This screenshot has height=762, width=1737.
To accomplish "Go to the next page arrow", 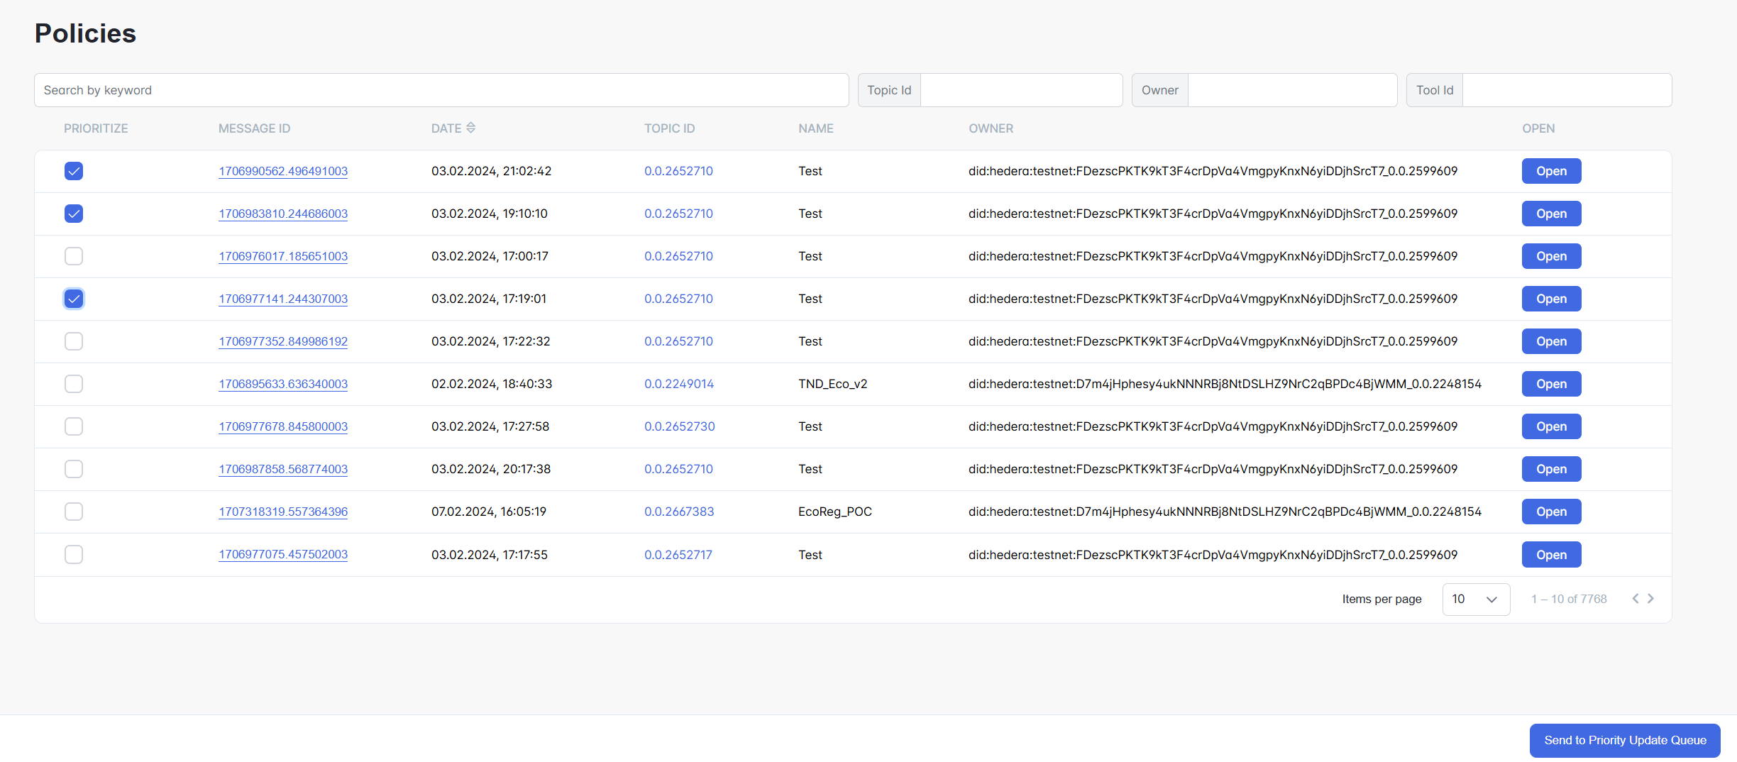I will [x=1651, y=599].
